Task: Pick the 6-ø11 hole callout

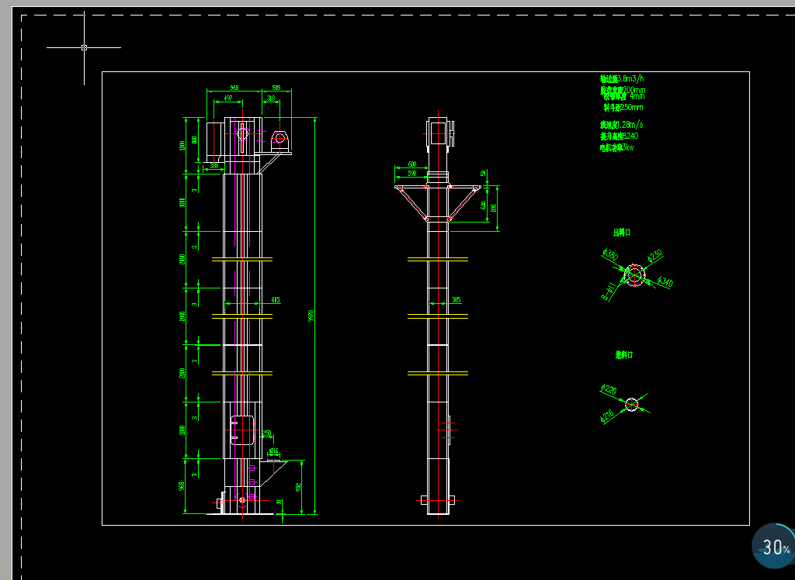Action: pyautogui.click(x=609, y=292)
